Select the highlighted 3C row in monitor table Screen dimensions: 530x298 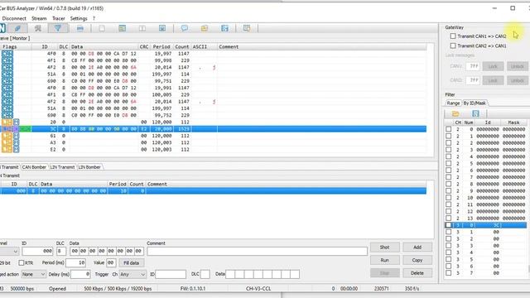[x=214, y=129]
